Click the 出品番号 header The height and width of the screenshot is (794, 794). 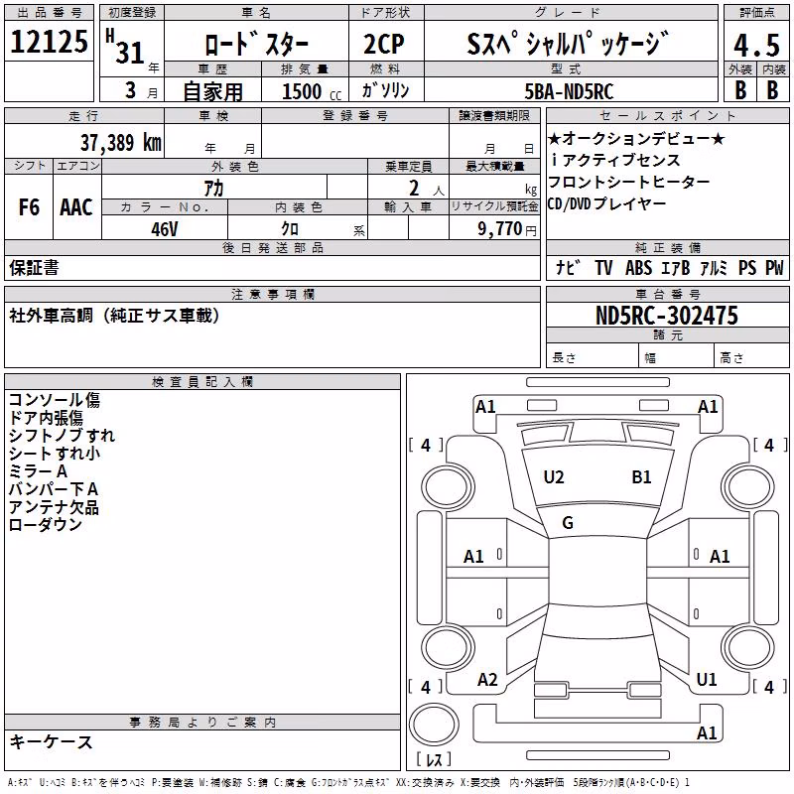(49, 13)
